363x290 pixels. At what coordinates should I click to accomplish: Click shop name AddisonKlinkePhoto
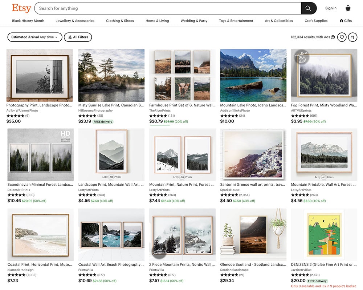point(235,110)
